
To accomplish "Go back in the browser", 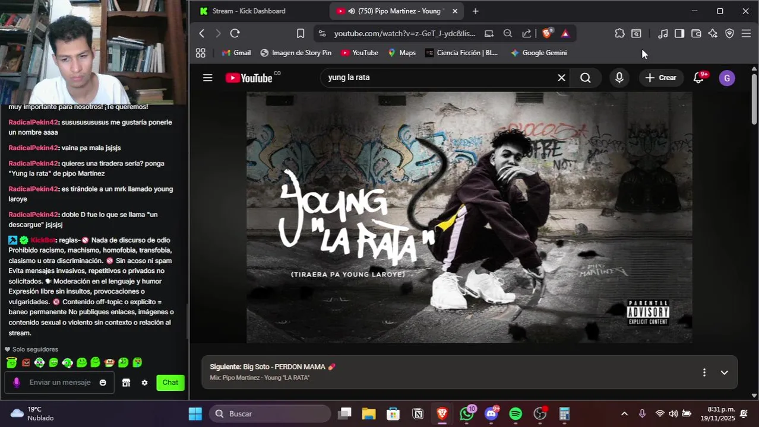I will click(x=202, y=33).
